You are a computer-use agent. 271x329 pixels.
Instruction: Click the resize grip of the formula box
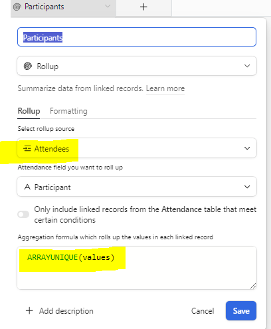pyautogui.click(x=253, y=286)
